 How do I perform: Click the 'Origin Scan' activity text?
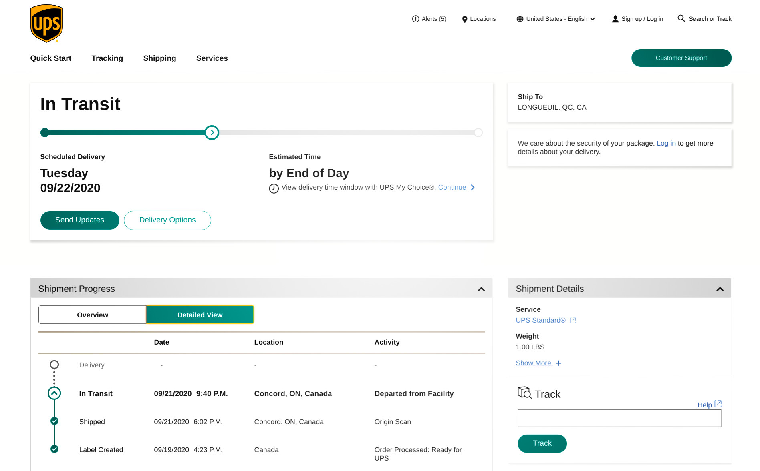coord(393,422)
